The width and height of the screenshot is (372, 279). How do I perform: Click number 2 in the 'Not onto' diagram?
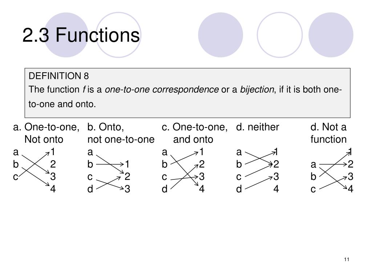(x=53, y=164)
